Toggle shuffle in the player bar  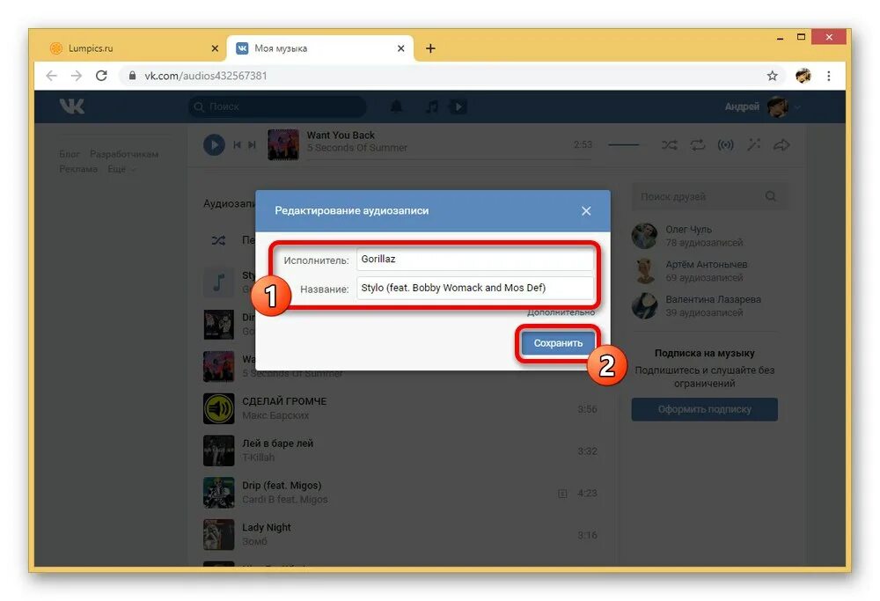tap(669, 145)
